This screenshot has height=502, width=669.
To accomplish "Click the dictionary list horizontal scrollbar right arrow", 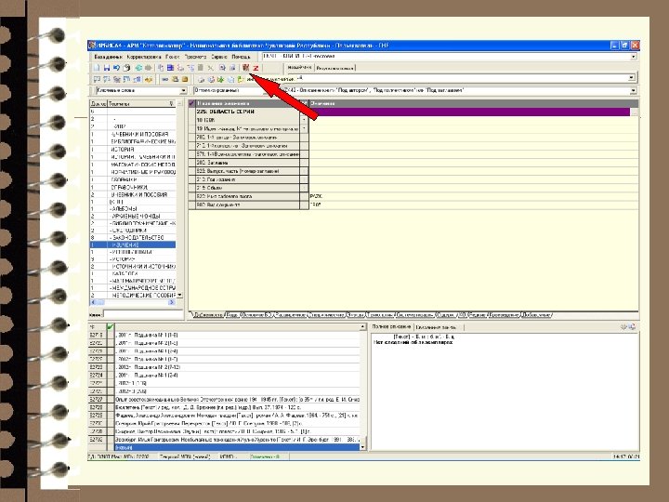I will click(x=172, y=302).
